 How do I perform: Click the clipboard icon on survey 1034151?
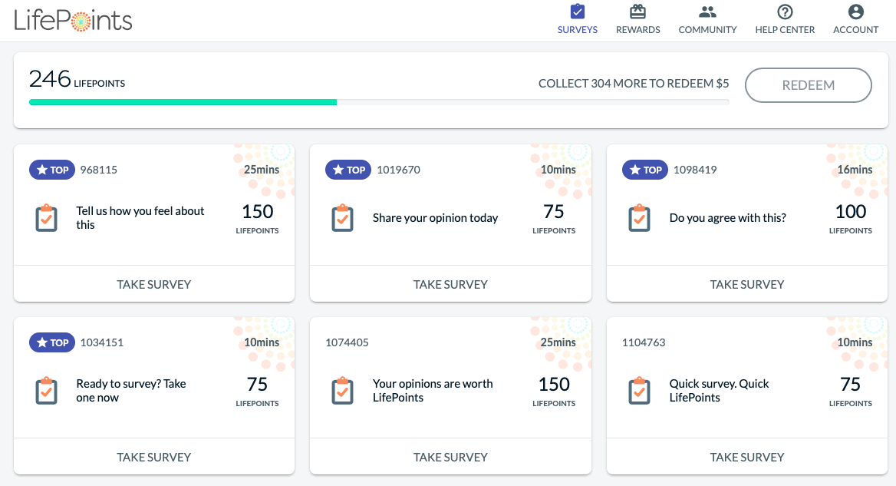46,391
